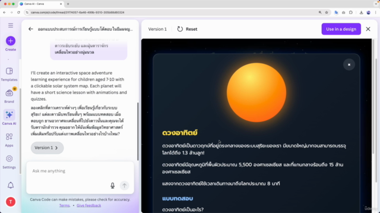The width and height of the screenshot is (380, 213).
Task: Send message with up arrow button
Action: (x=124, y=185)
